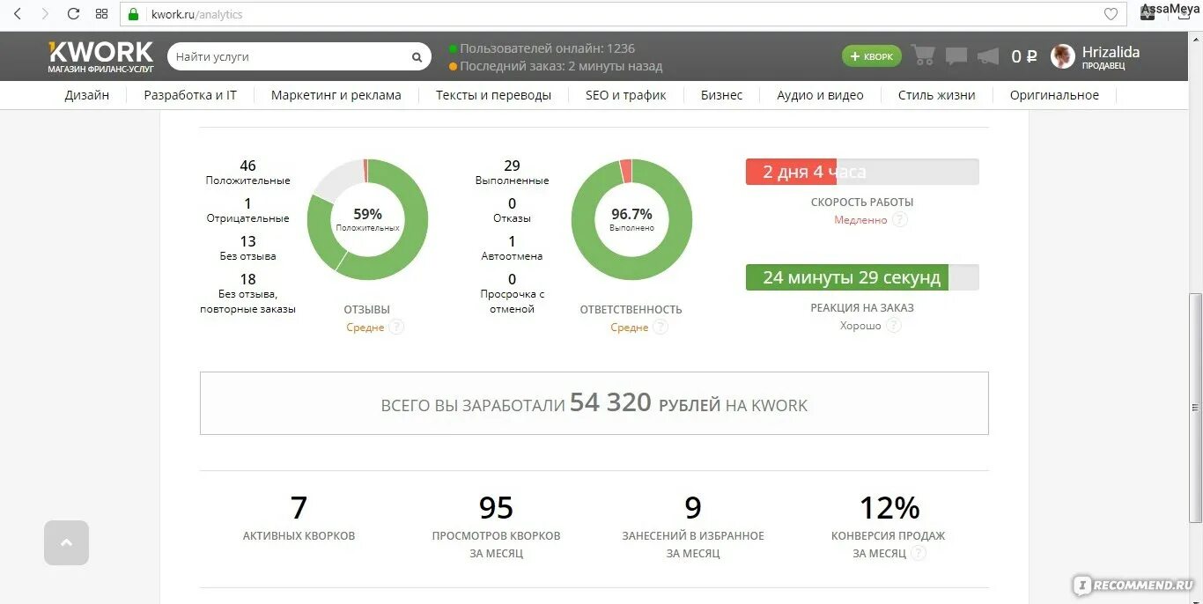
Task: Click the 29 Выполненные stat
Action: coord(512,173)
